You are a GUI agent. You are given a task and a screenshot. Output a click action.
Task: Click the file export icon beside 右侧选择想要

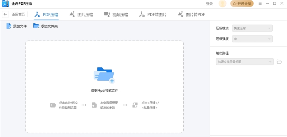click(94, 105)
